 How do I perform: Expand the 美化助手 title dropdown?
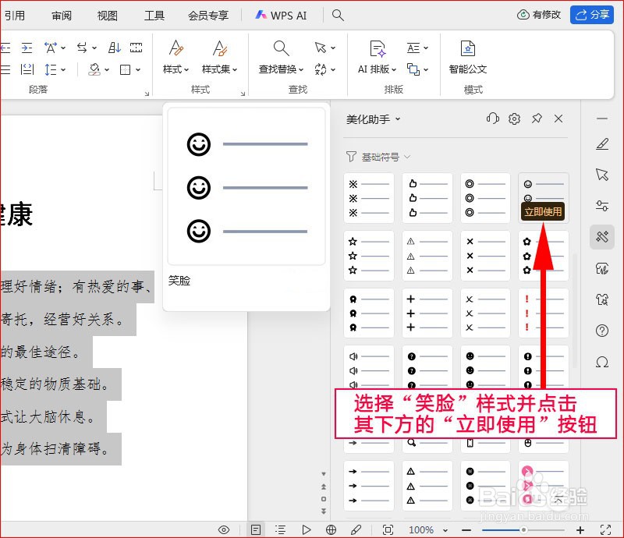coord(375,119)
